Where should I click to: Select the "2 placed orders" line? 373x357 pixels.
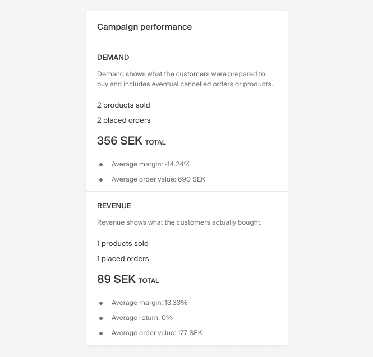(x=123, y=120)
